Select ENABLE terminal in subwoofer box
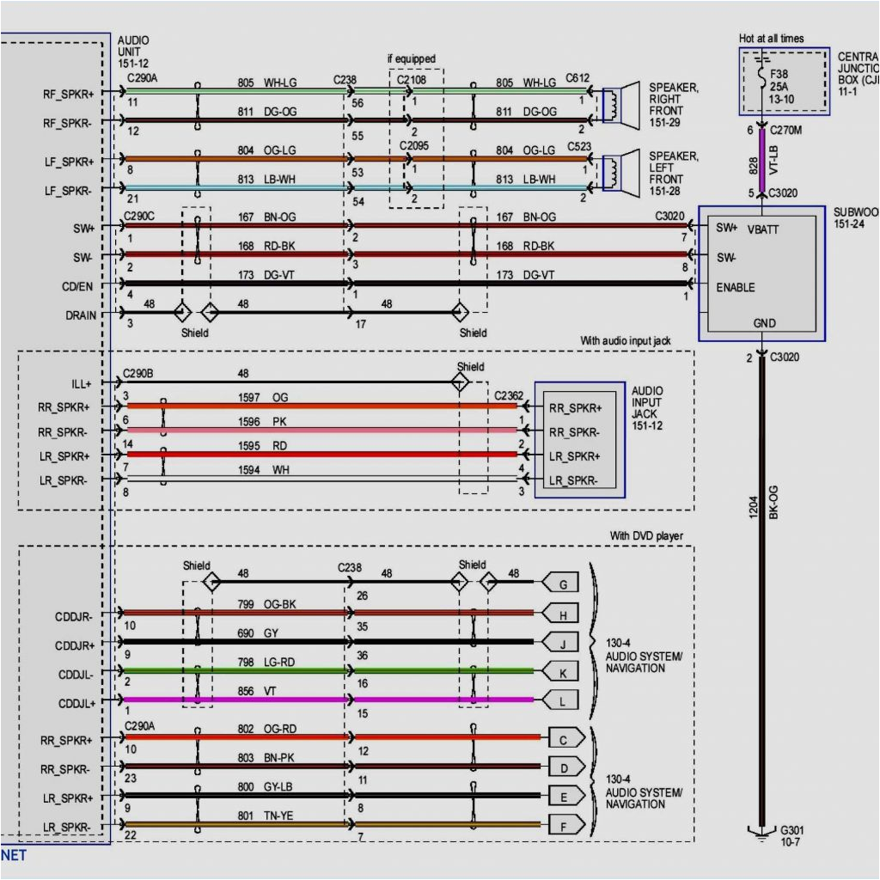880x880 pixels. coord(736,287)
